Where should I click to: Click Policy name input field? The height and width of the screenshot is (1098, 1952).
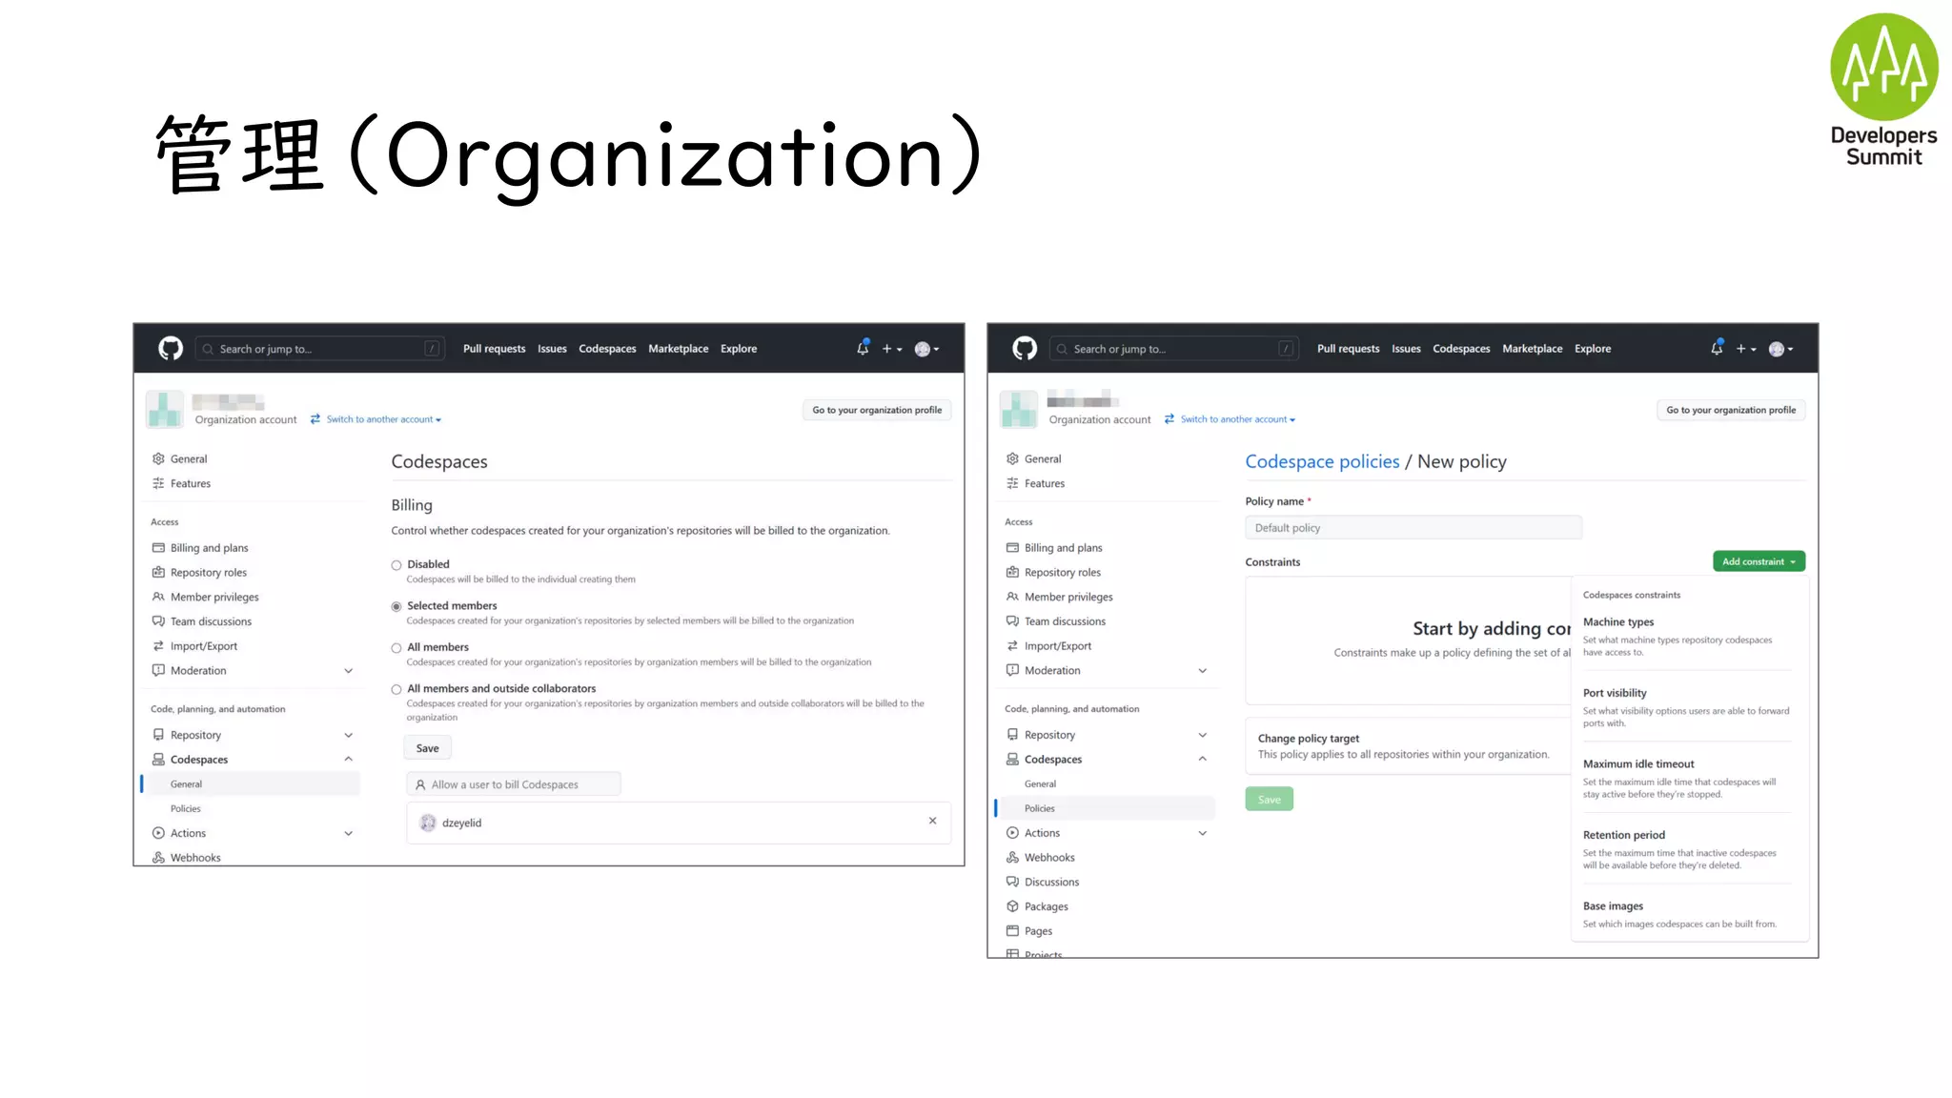point(1413,528)
